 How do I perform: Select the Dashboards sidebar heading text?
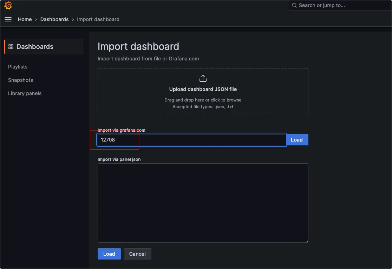pyautogui.click(x=35, y=47)
